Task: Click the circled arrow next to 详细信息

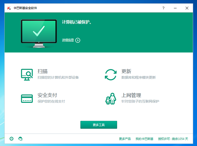Action: 78,40
